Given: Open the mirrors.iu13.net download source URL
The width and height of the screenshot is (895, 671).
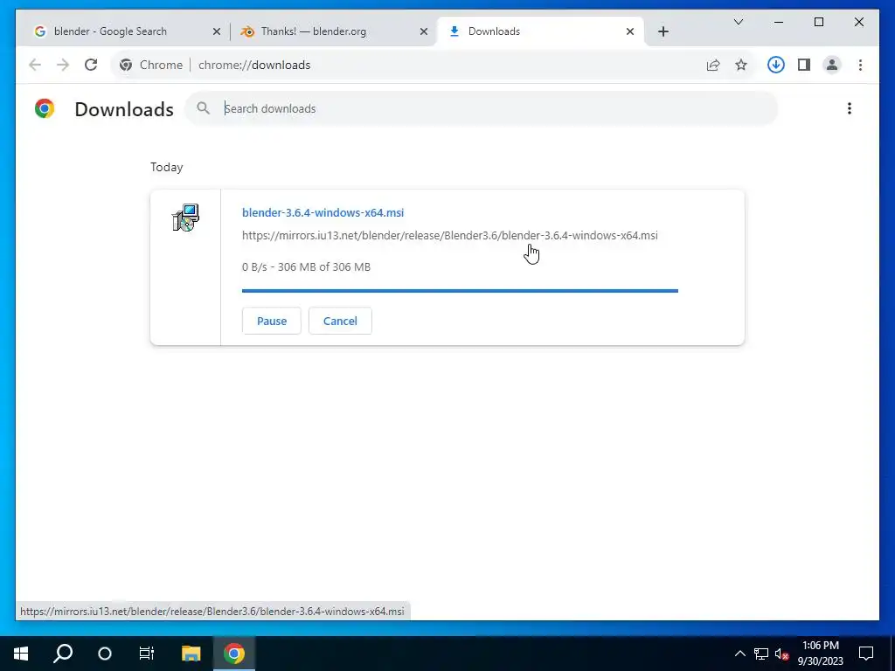Looking at the screenshot, I should (x=450, y=235).
